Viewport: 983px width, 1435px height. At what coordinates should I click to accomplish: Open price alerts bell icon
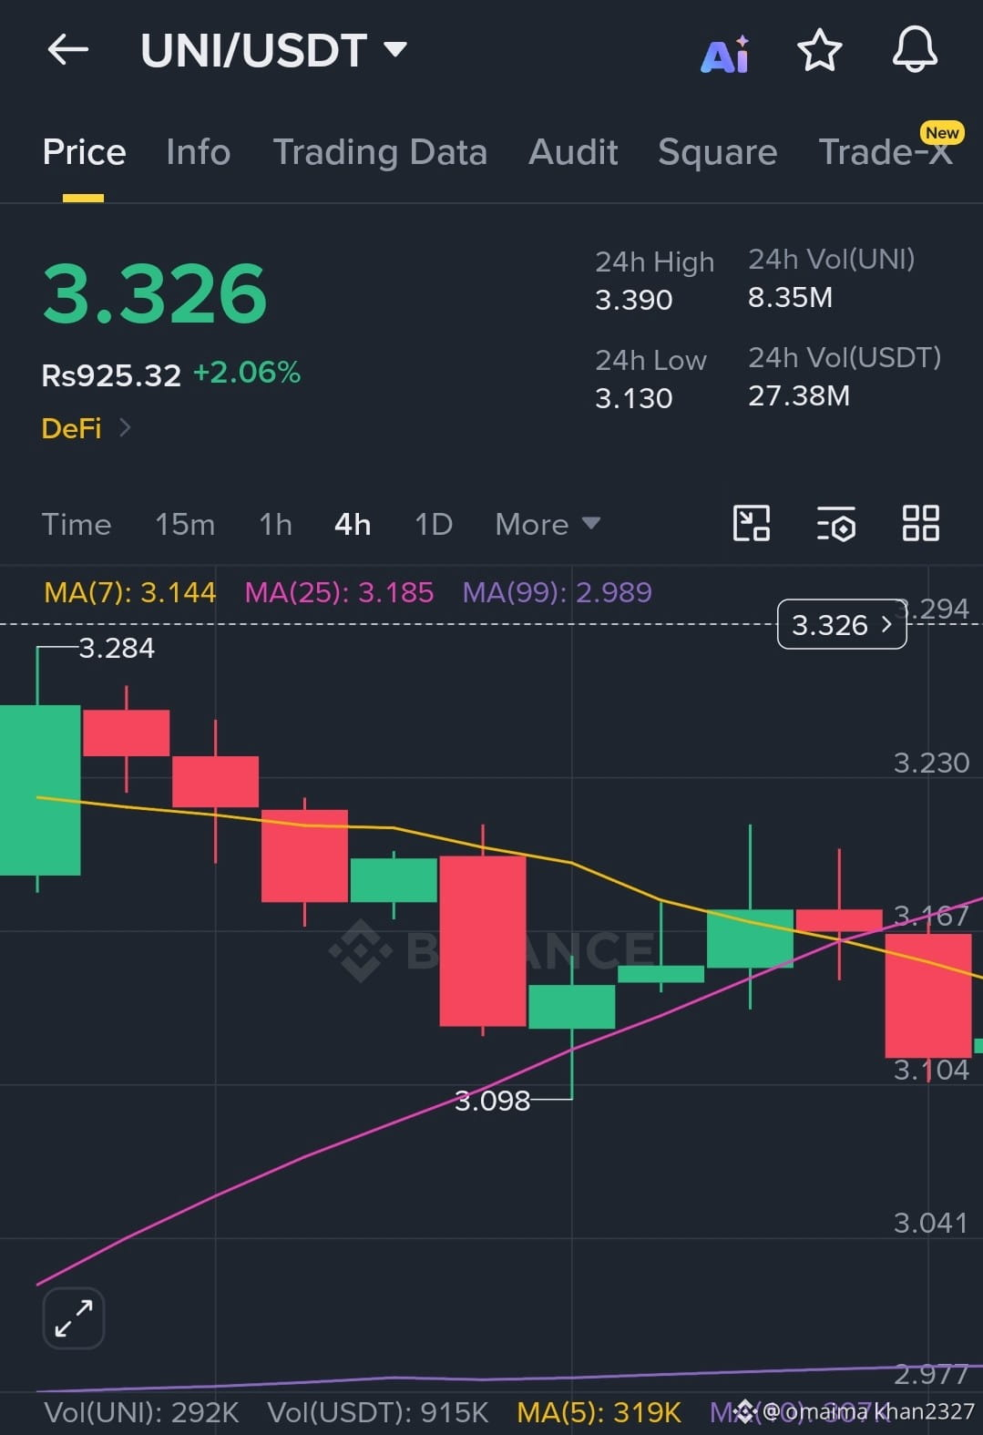915,49
